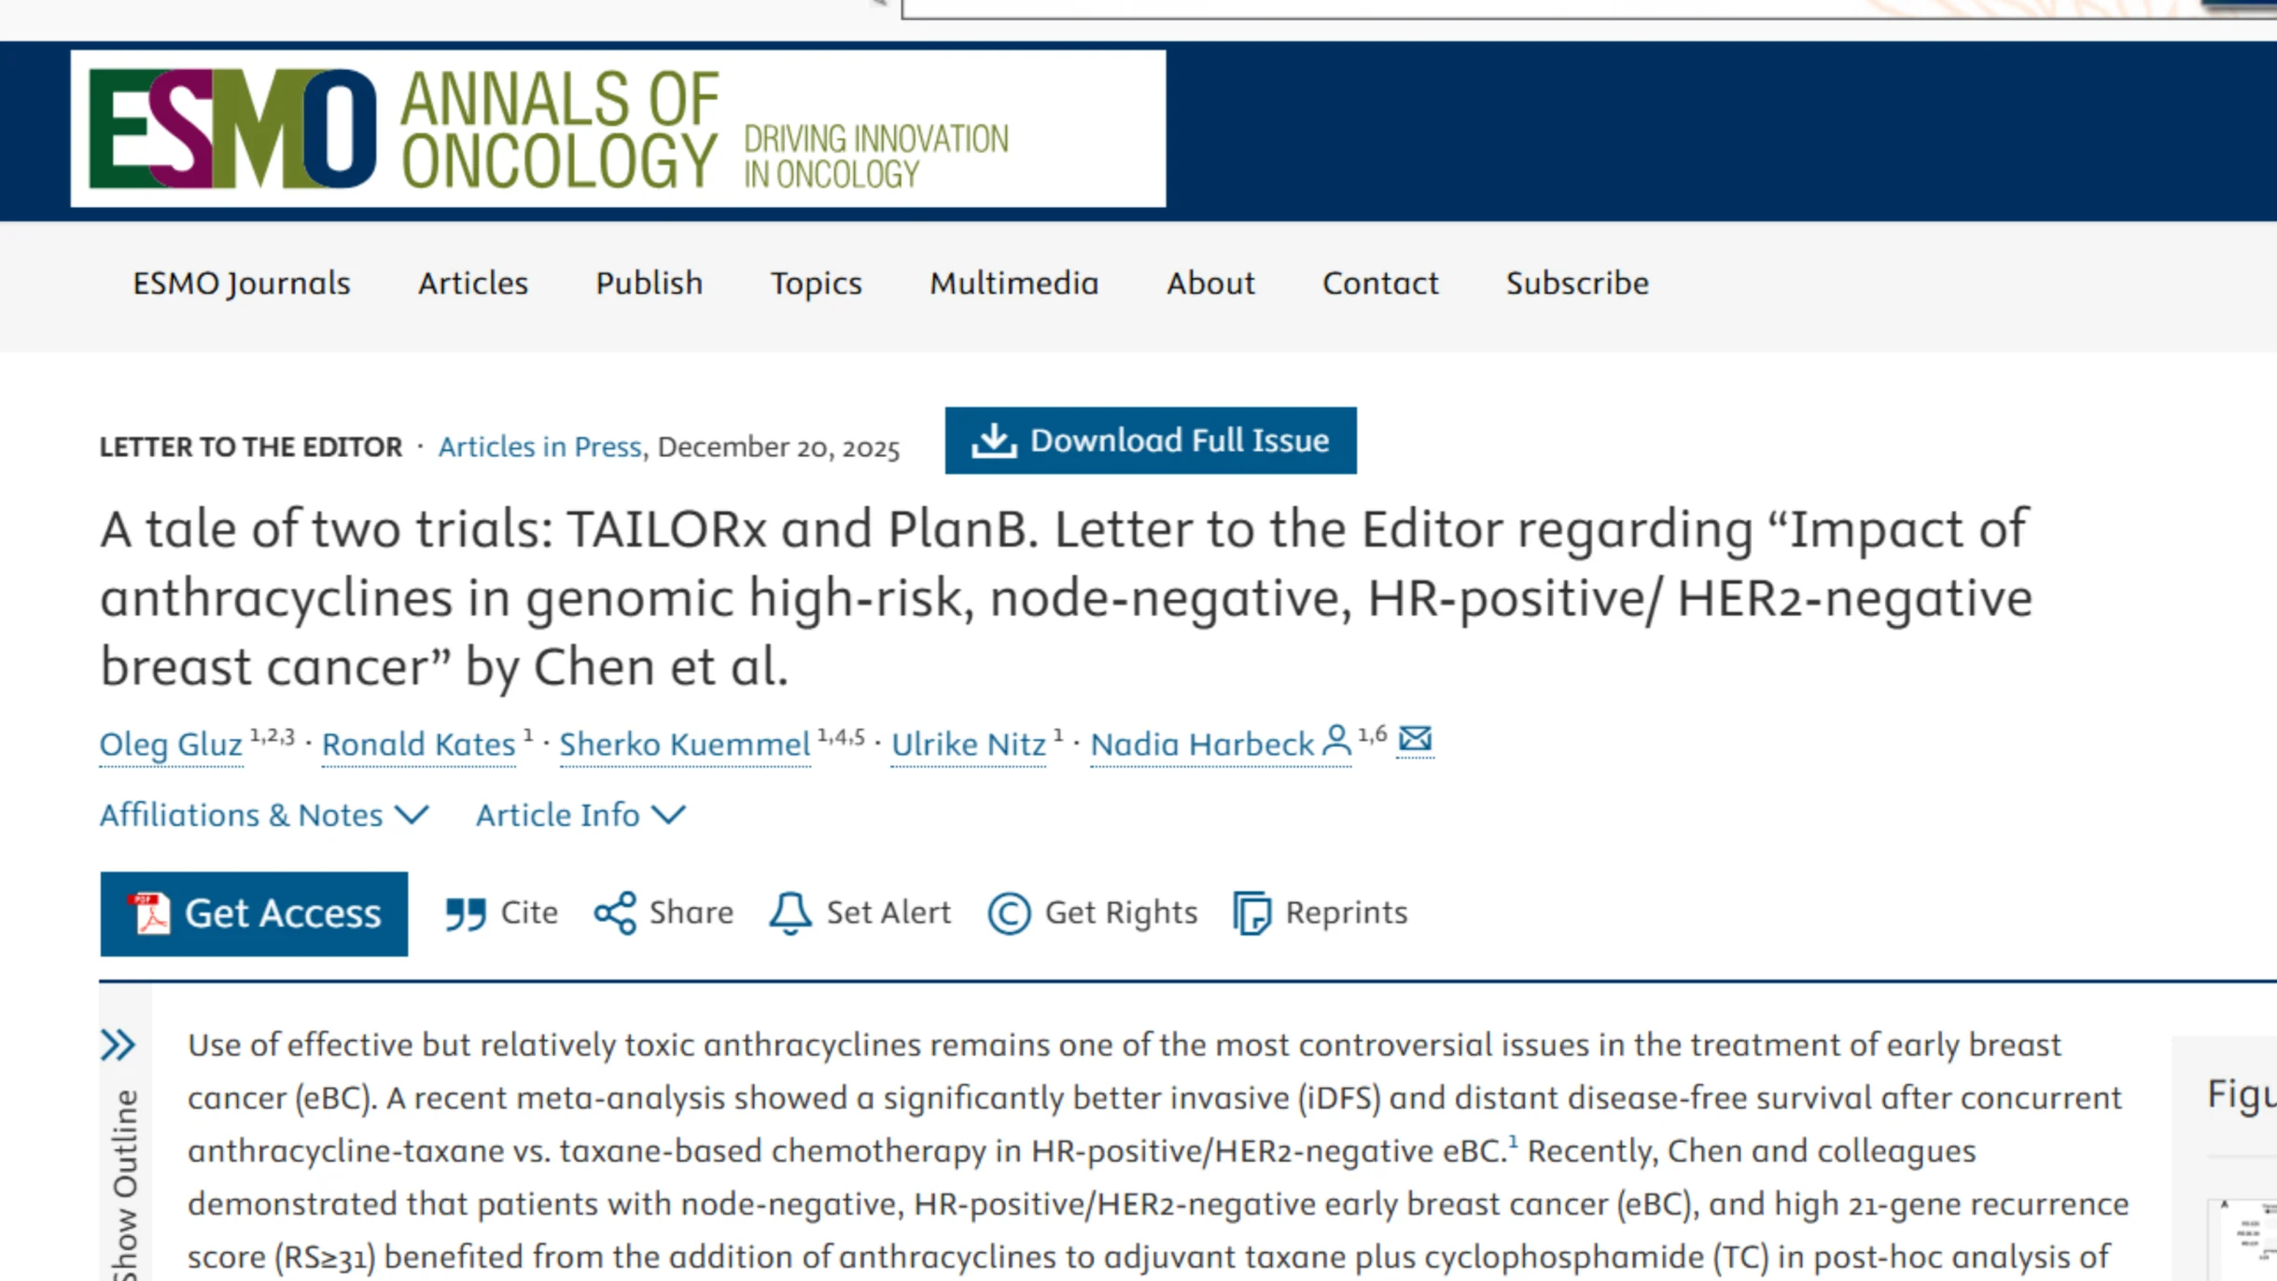Click the Download Full Issue button

tap(1151, 439)
